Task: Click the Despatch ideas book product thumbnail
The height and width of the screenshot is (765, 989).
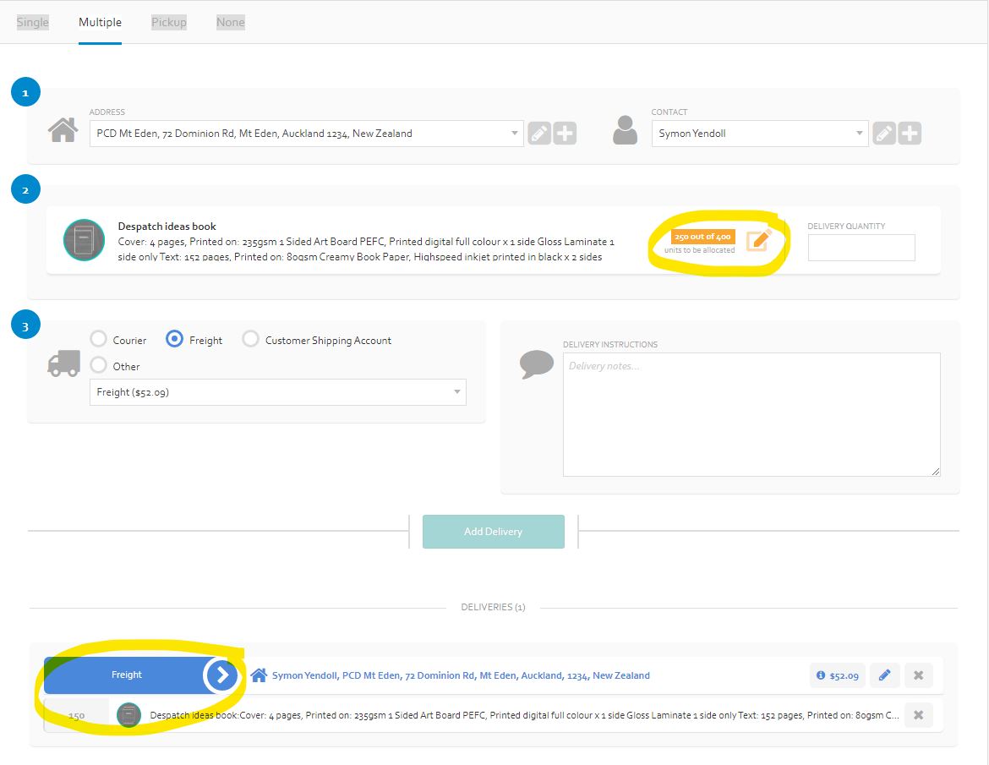Action: click(x=84, y=240)
